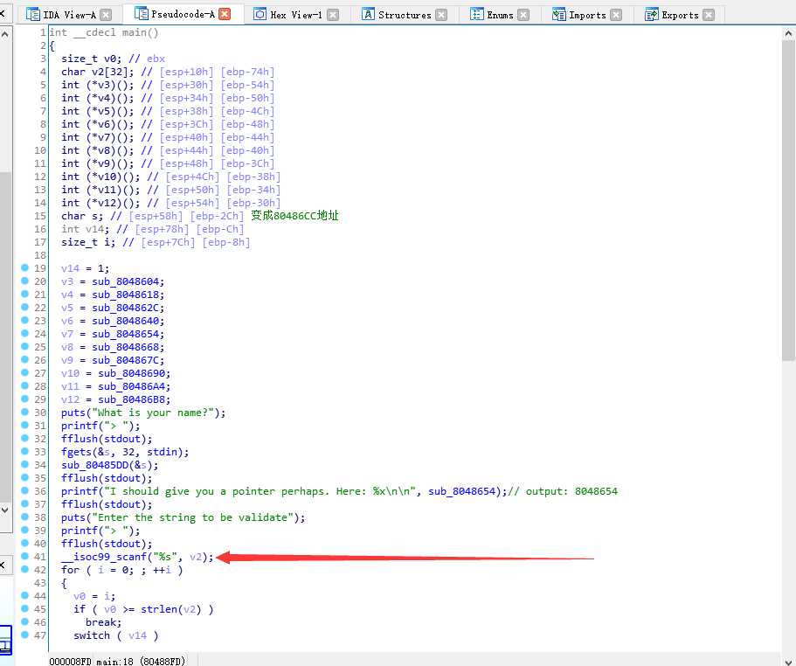This screenshot has width=796, height=666.
Task: Click the "size_t i;" declaration on line 17
Action: [x=88, y=242]
